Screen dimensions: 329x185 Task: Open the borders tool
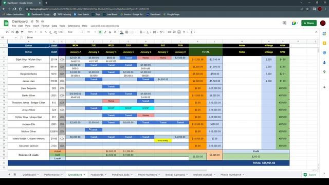coord(127,32)
